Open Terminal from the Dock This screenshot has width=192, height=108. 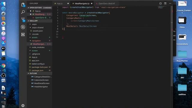[x=3, y=58]
